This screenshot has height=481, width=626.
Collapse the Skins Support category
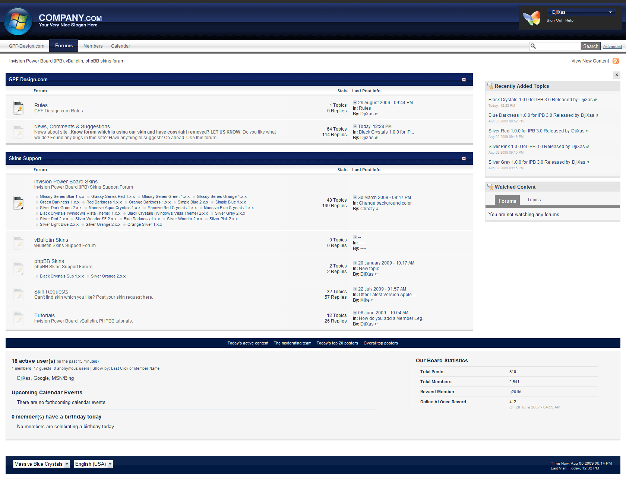coord(464,158)
